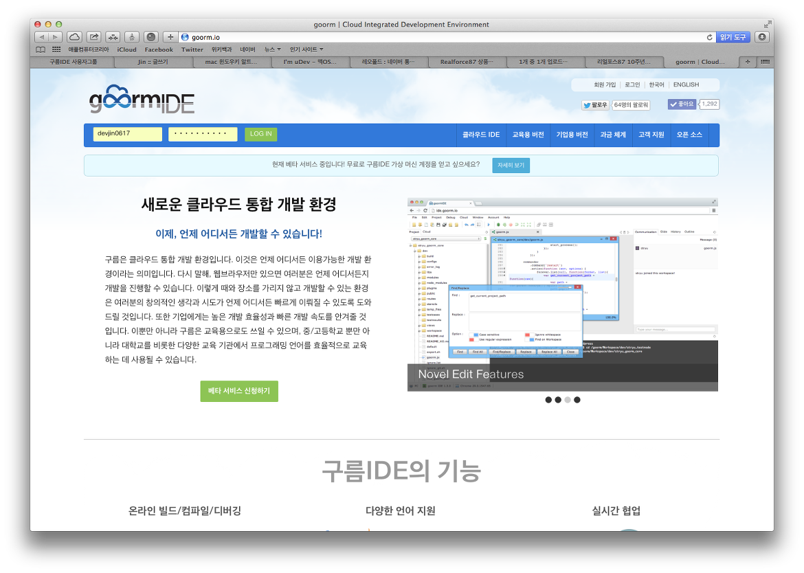Viewport: 804px width, 573px height.
Task: Open 클라우드 IDE menu item
Action: coord(481,135)
